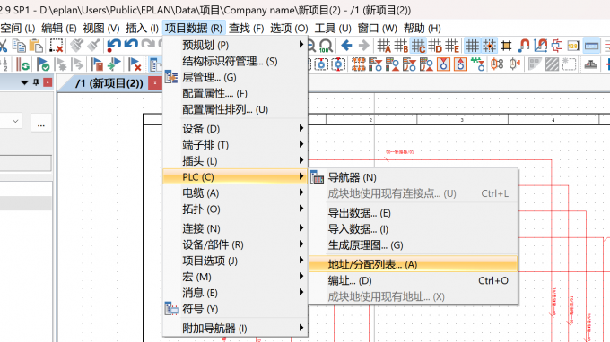The image size is (610, 342).
Task: Choose 编址... (D) menu entry
Action: click(414, 280)
